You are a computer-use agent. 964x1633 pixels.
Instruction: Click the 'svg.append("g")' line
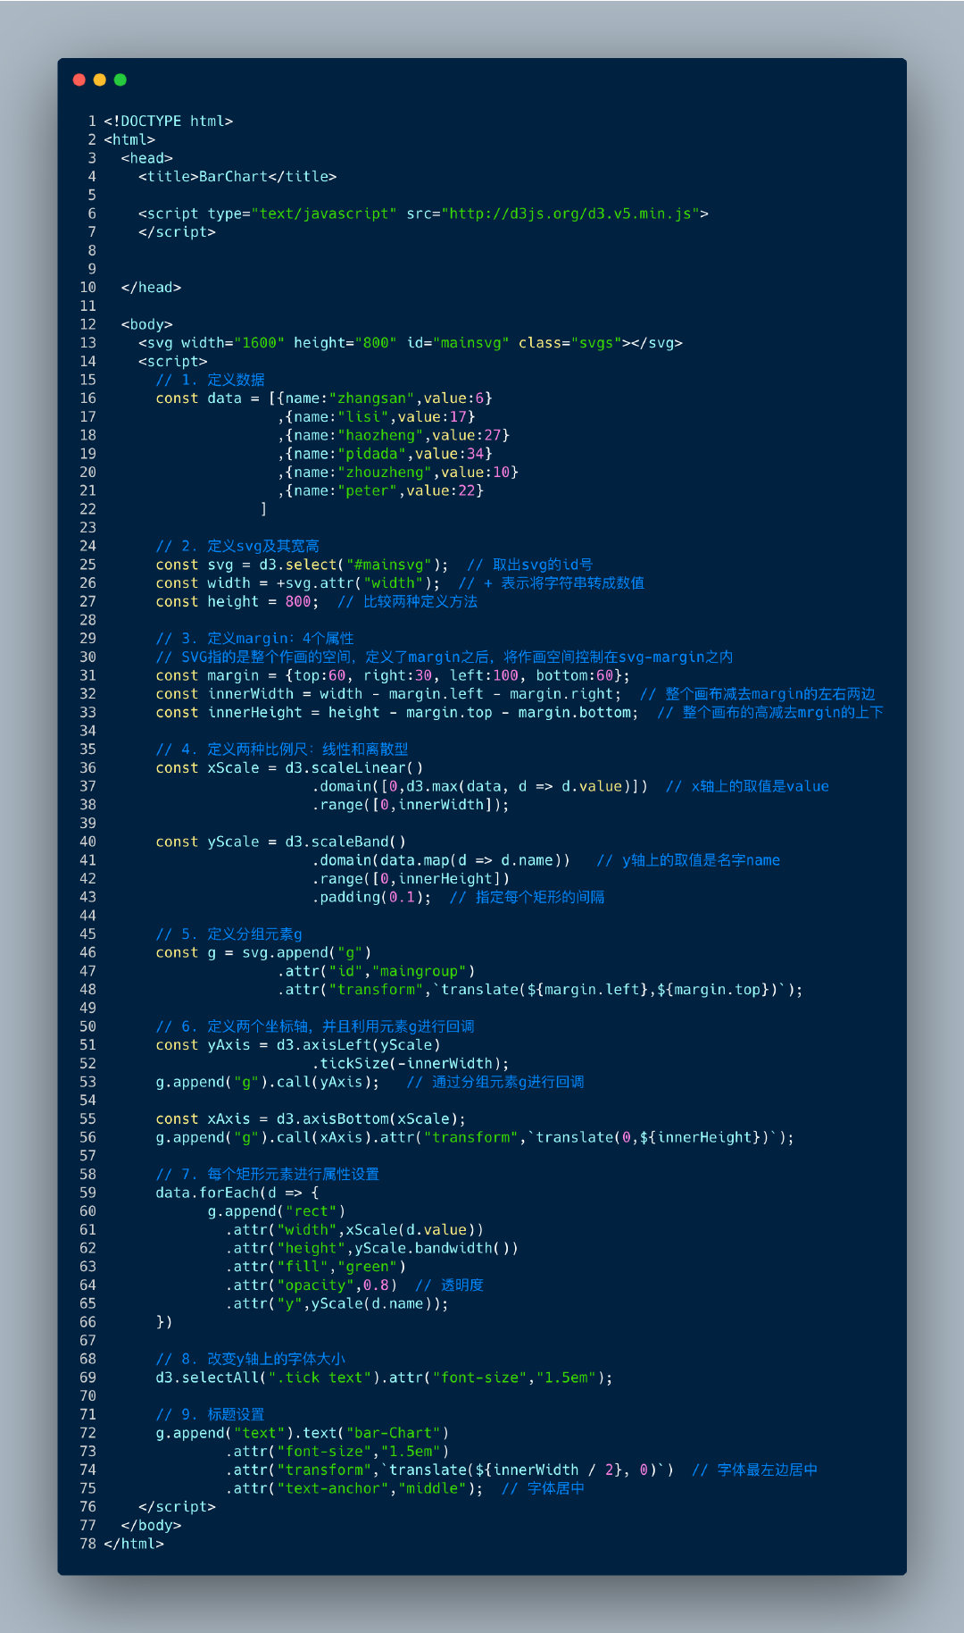click(x=263, y=952)
